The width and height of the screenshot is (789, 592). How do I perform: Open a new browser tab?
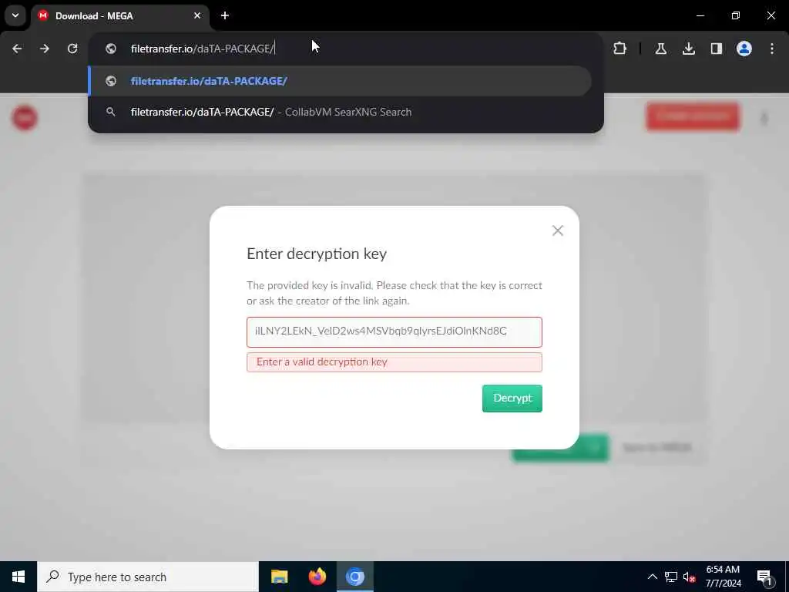225,15
